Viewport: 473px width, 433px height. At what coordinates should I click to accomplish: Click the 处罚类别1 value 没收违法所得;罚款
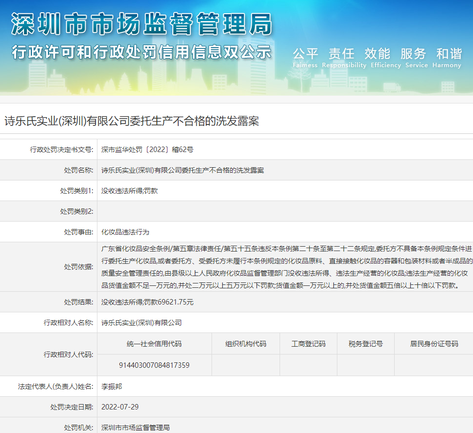tap(130, 191)
